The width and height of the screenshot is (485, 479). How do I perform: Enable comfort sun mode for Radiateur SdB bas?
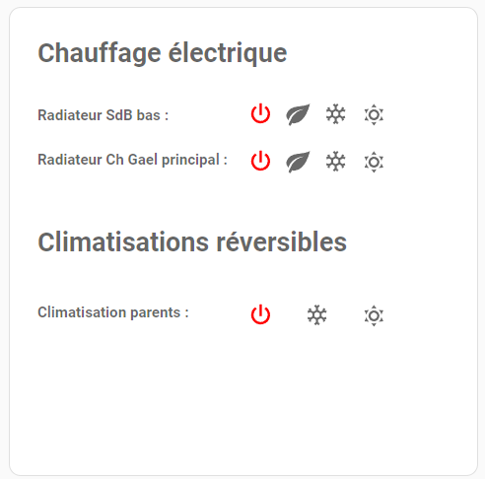[374, 114]
